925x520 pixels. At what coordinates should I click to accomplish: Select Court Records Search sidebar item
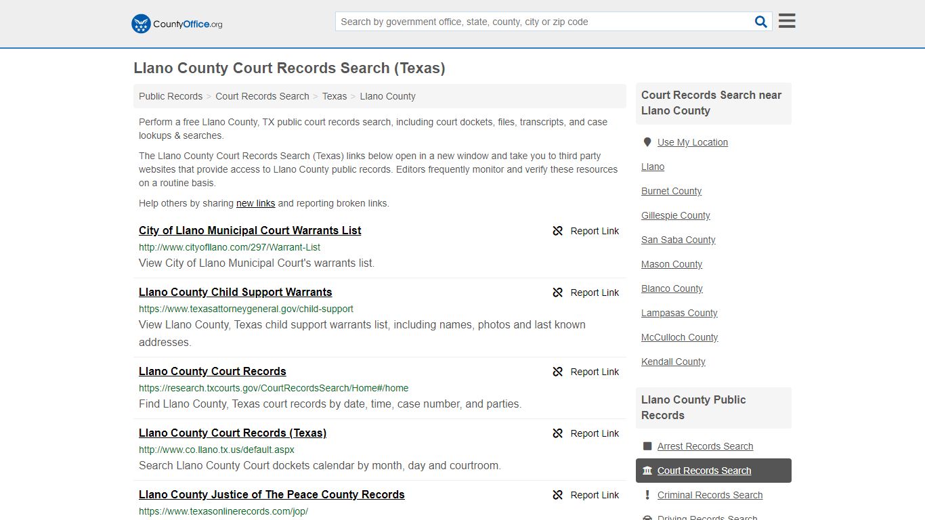pos(714,471)
